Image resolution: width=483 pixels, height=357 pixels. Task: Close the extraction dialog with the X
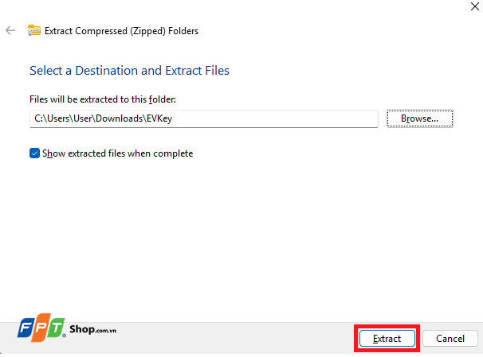coord(475,6)
